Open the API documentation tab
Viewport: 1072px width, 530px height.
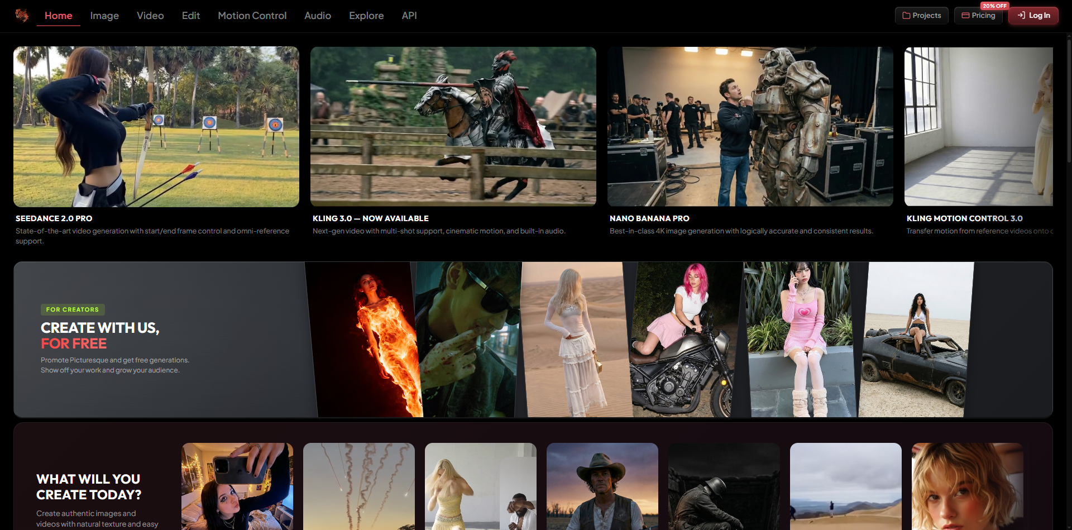tap(409, 16)
